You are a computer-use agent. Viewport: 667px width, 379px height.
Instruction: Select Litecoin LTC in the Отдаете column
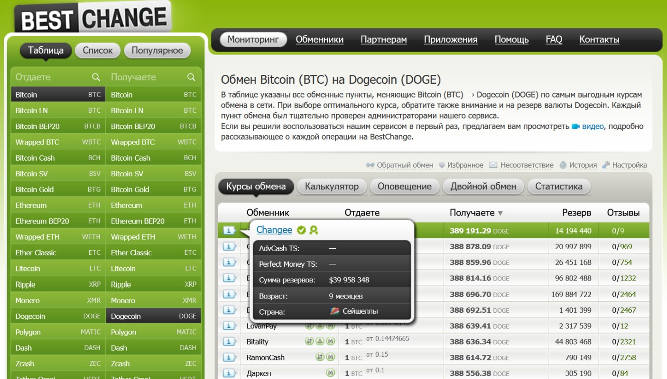[x=58, y=269]
